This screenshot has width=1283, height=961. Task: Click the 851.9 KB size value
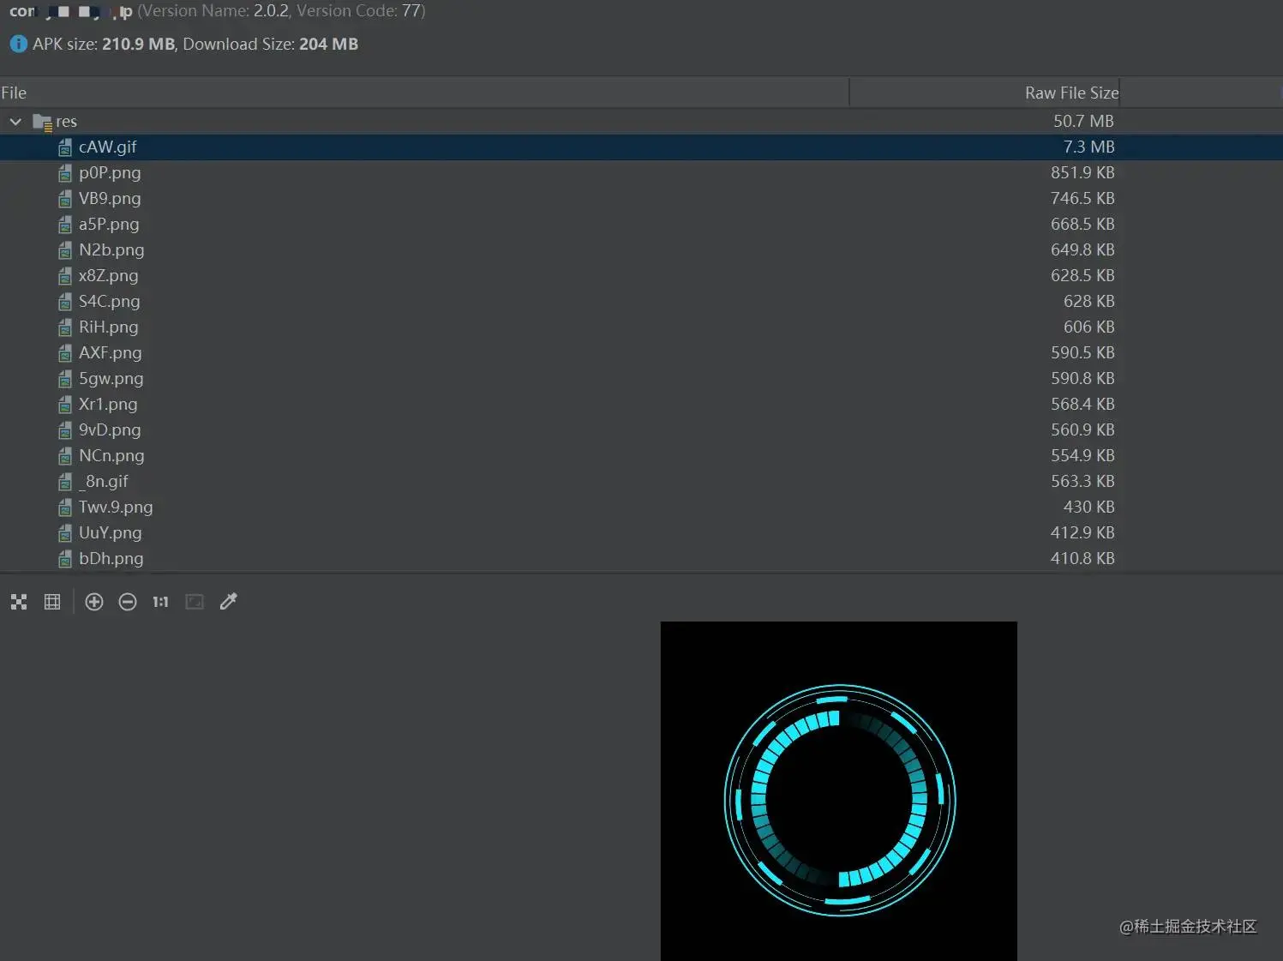tap(1082, 172)
